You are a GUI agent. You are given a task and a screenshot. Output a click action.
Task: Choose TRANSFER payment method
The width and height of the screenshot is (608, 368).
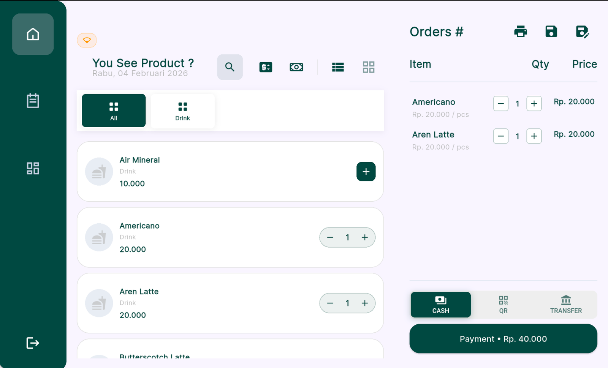[566, 305]
